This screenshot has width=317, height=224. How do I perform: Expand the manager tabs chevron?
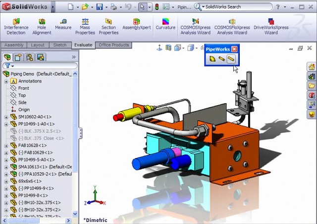[x=74, y=57]
